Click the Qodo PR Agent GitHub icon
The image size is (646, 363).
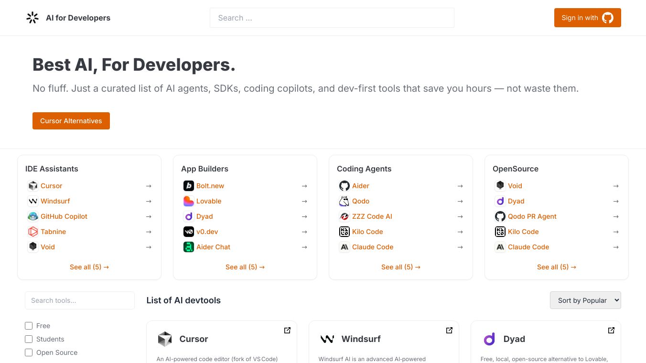[500, 216]
